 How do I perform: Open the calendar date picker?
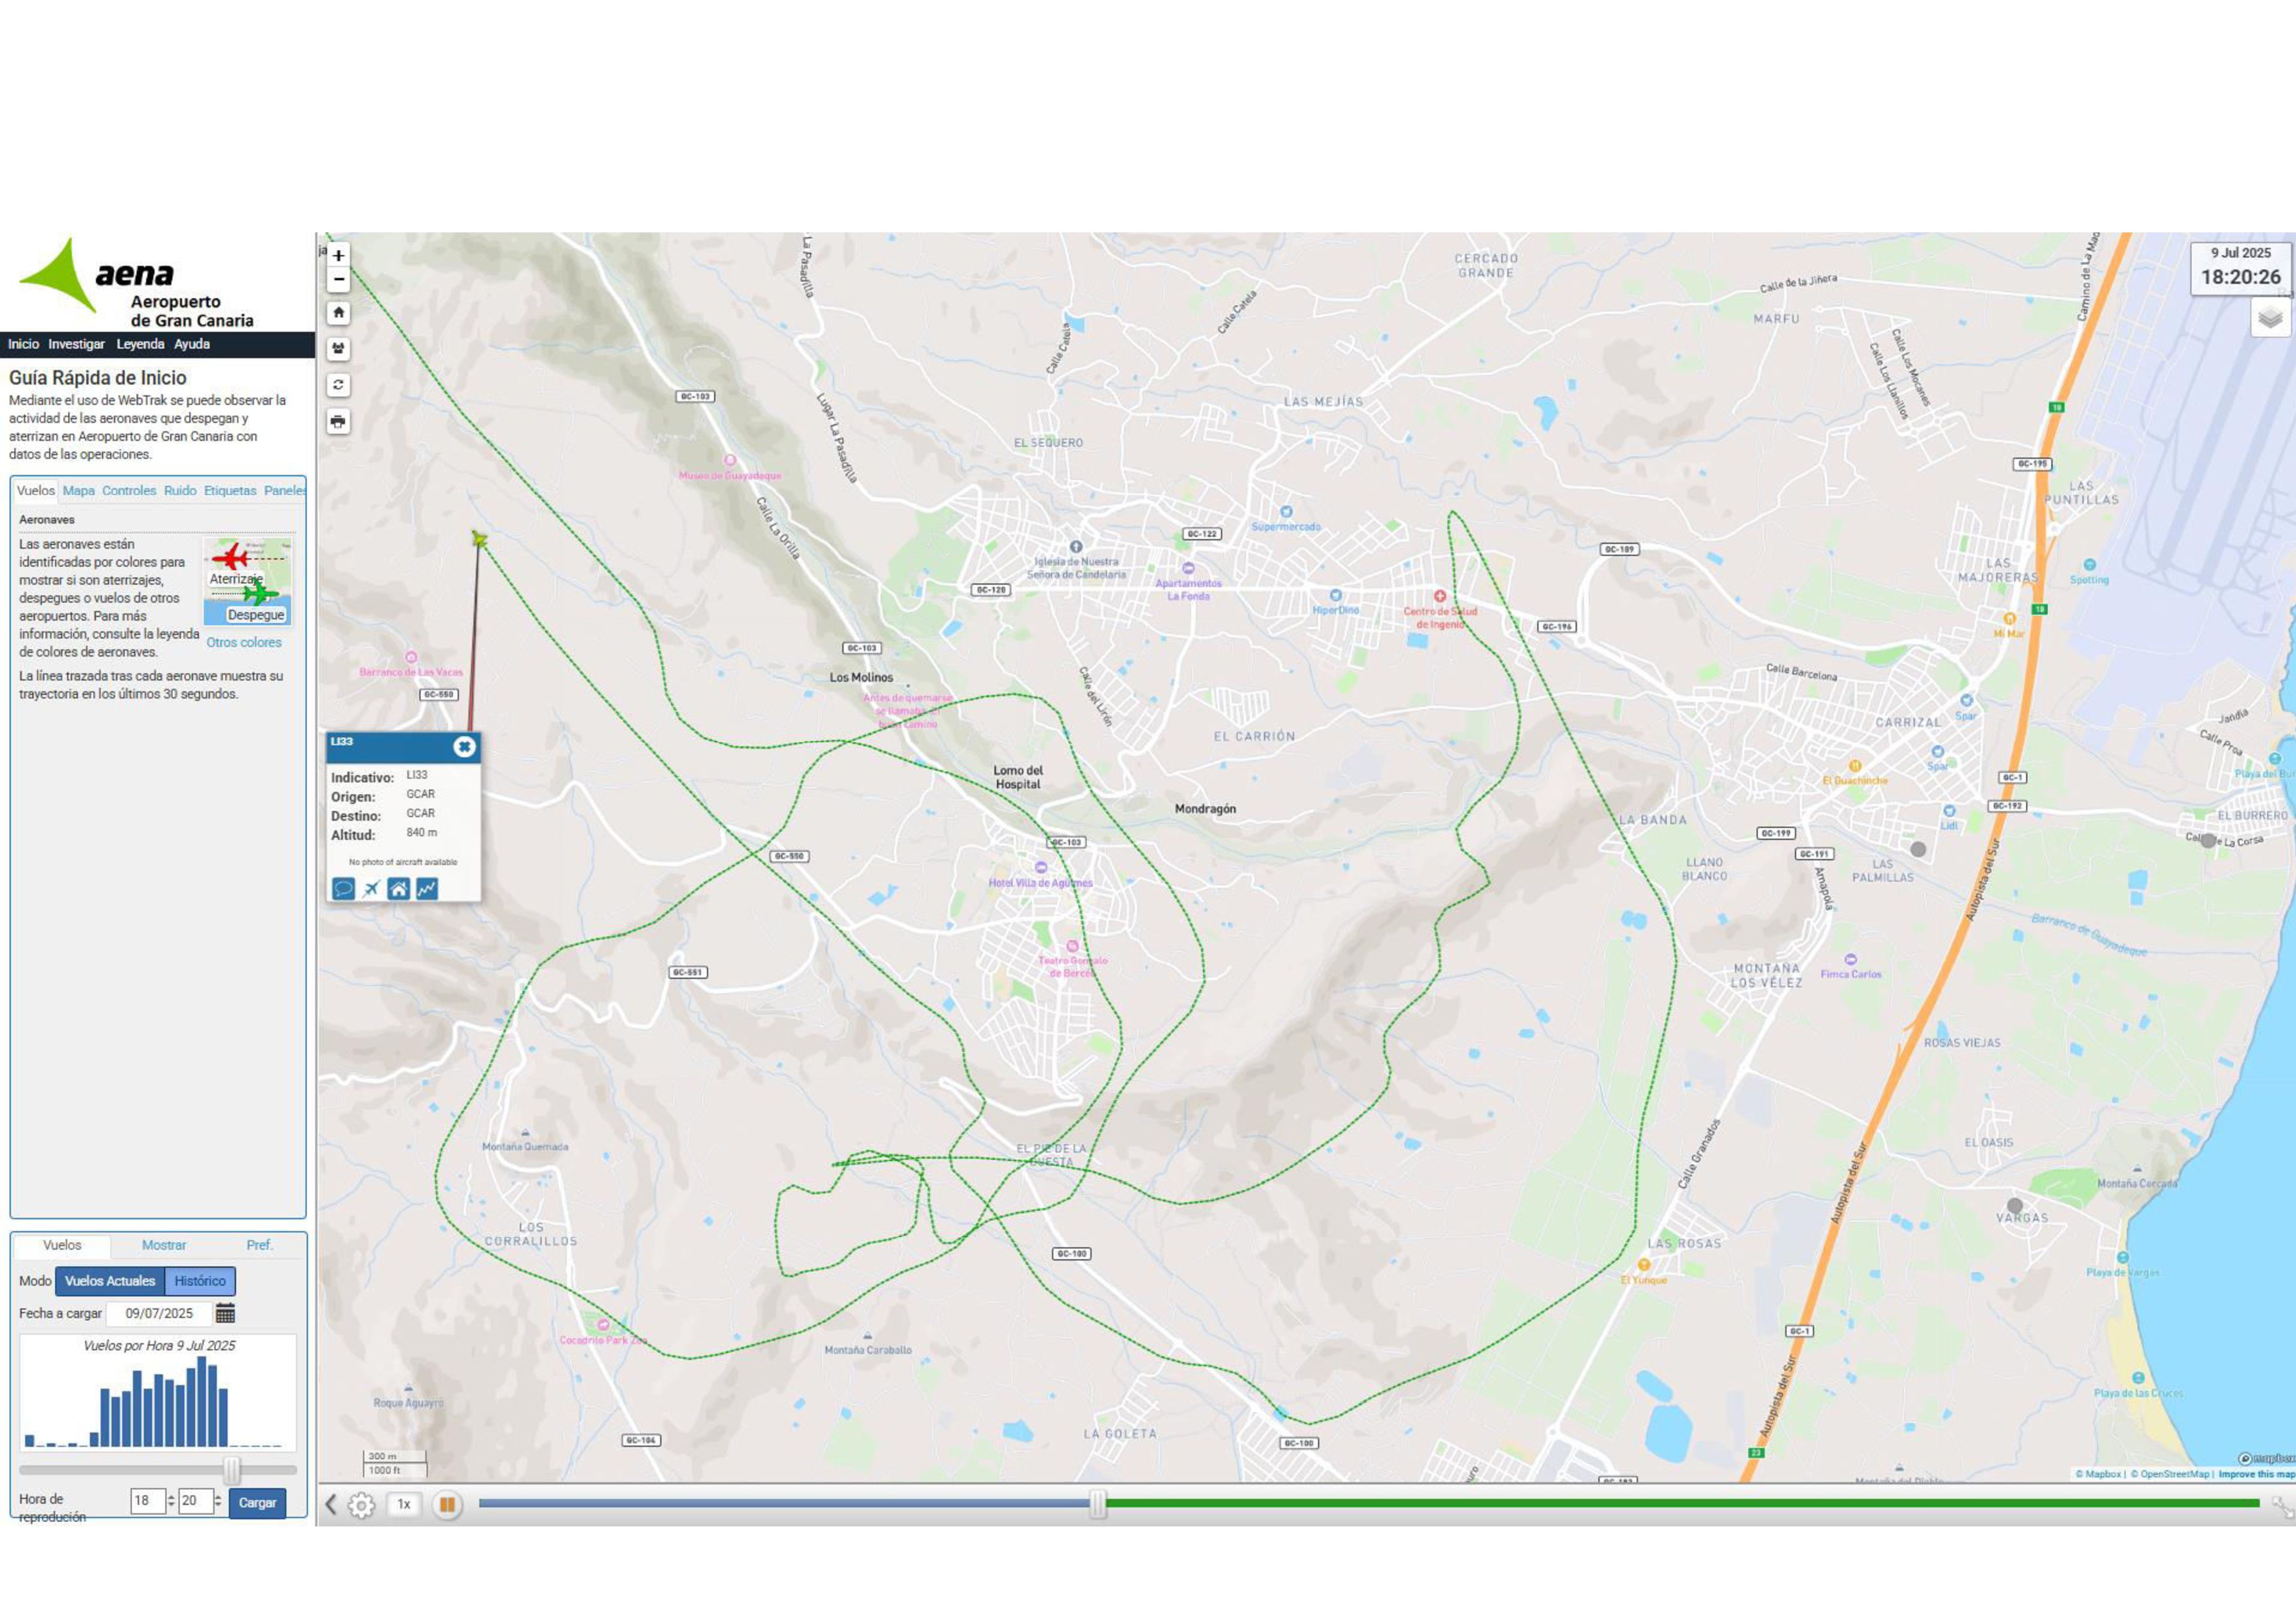point(226,1313)
